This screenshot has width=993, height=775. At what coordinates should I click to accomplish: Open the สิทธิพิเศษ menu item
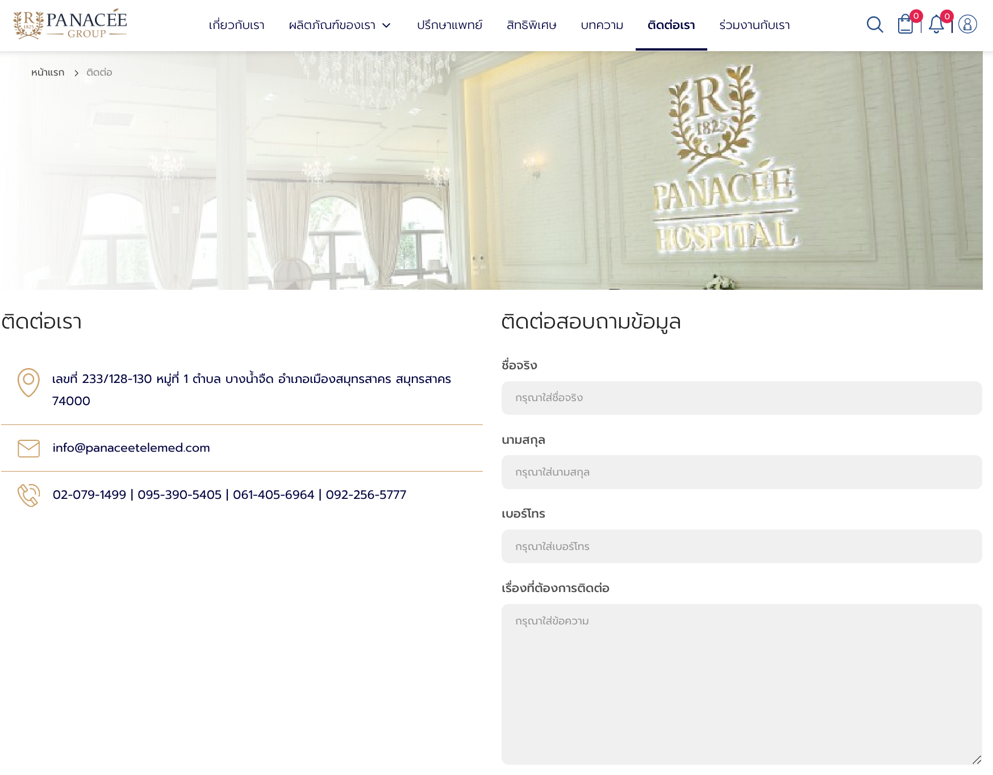click(x=531, y=25)
